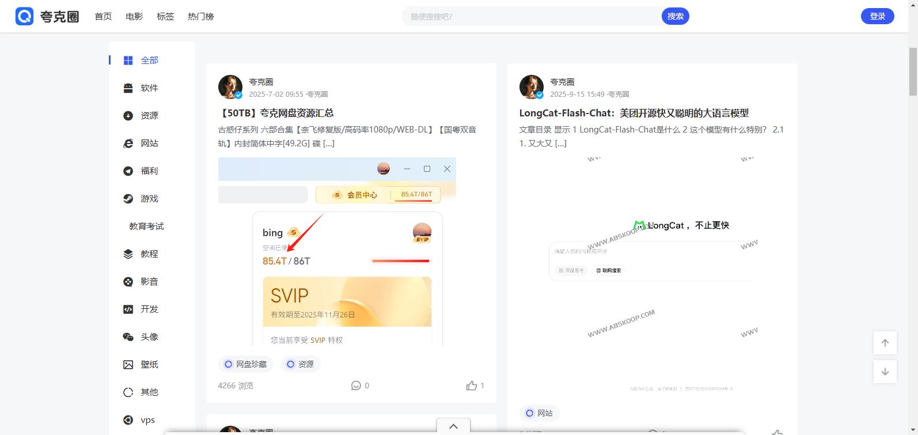Viewport: 918px width, 435px height.
Task: Click the blue 搜索 button
Action: [675, 16]
